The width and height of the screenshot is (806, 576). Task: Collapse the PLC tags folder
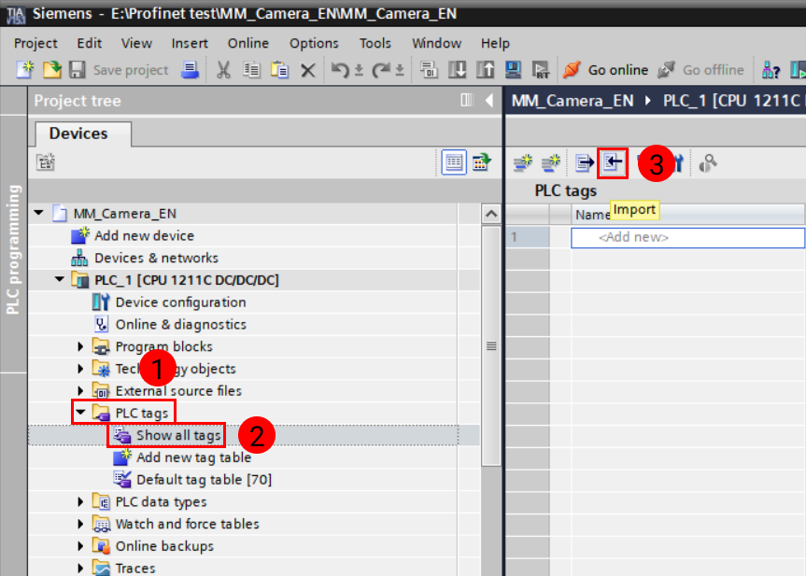[80, 412]
